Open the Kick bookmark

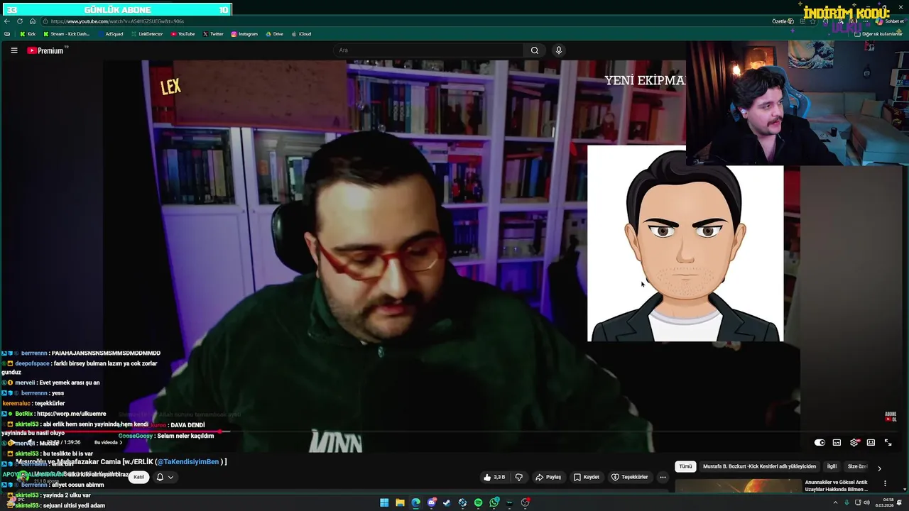click(28, 34)
